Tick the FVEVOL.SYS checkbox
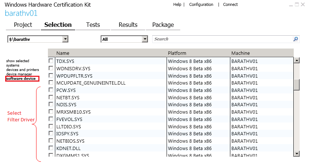This screenshot has height=164, width=314. tap(51, 119)
